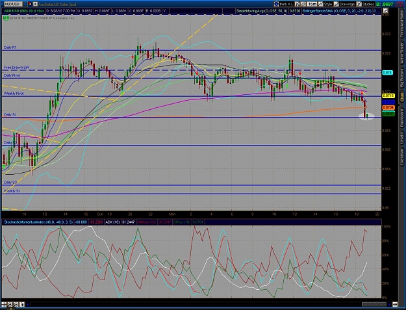The width and height of the screenshot is (406, 310).
Task: Open the Drawings menu
Action: point(347,4)
